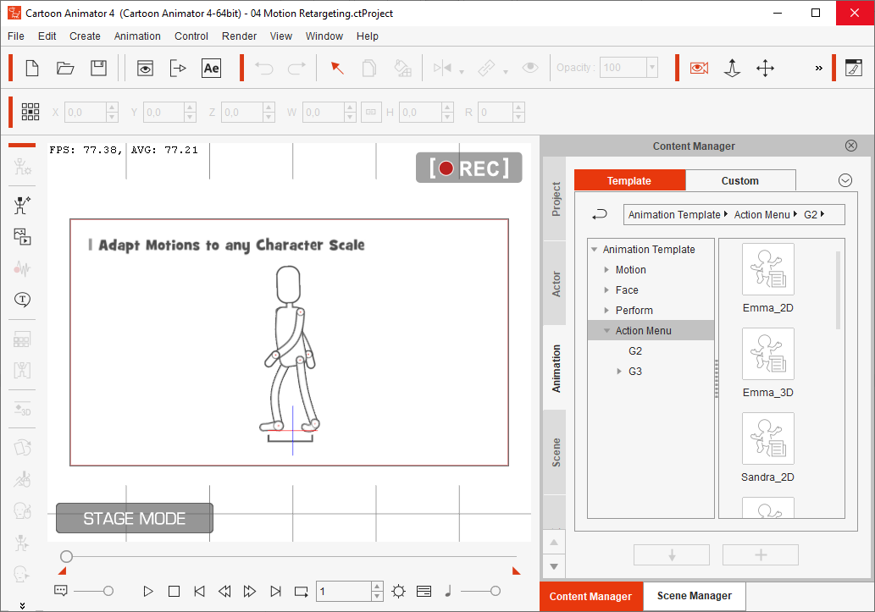Select the Sandra_2D template thumbnail
Image resolution: width=875 pixels, height=612 pixels.
768,438
